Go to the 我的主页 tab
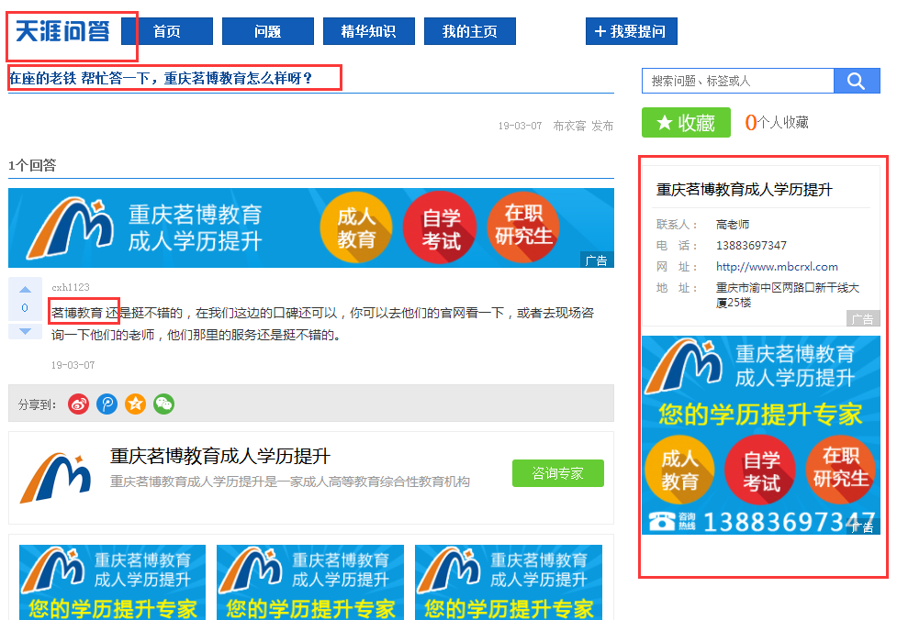 (x=470, y=31)
